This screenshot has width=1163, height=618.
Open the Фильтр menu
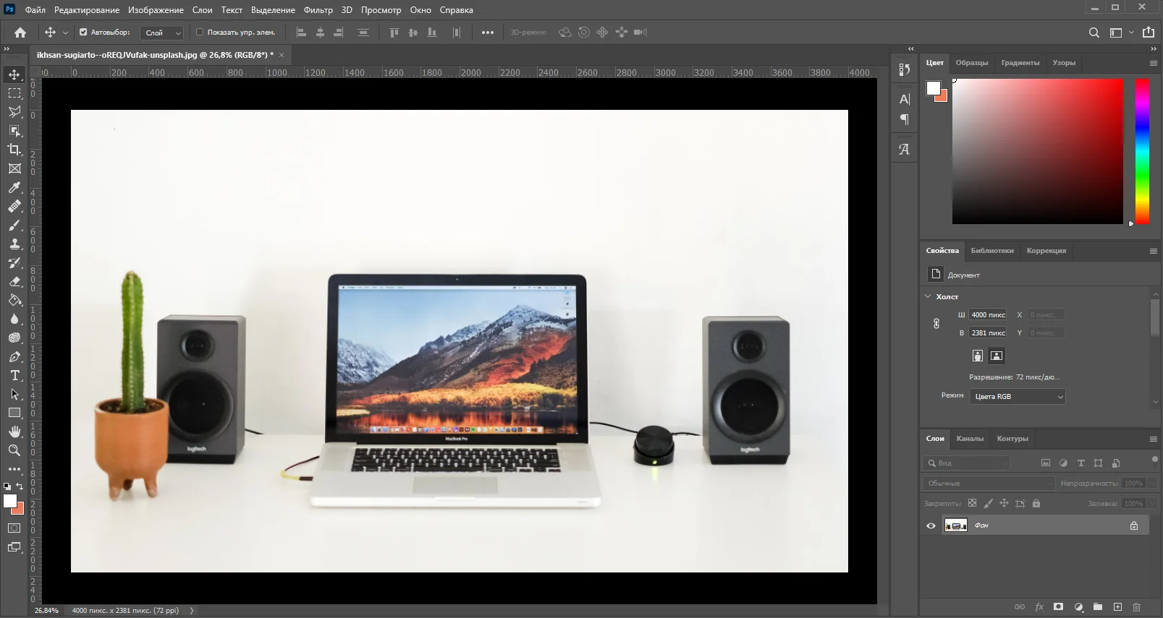tap(318, 10)
